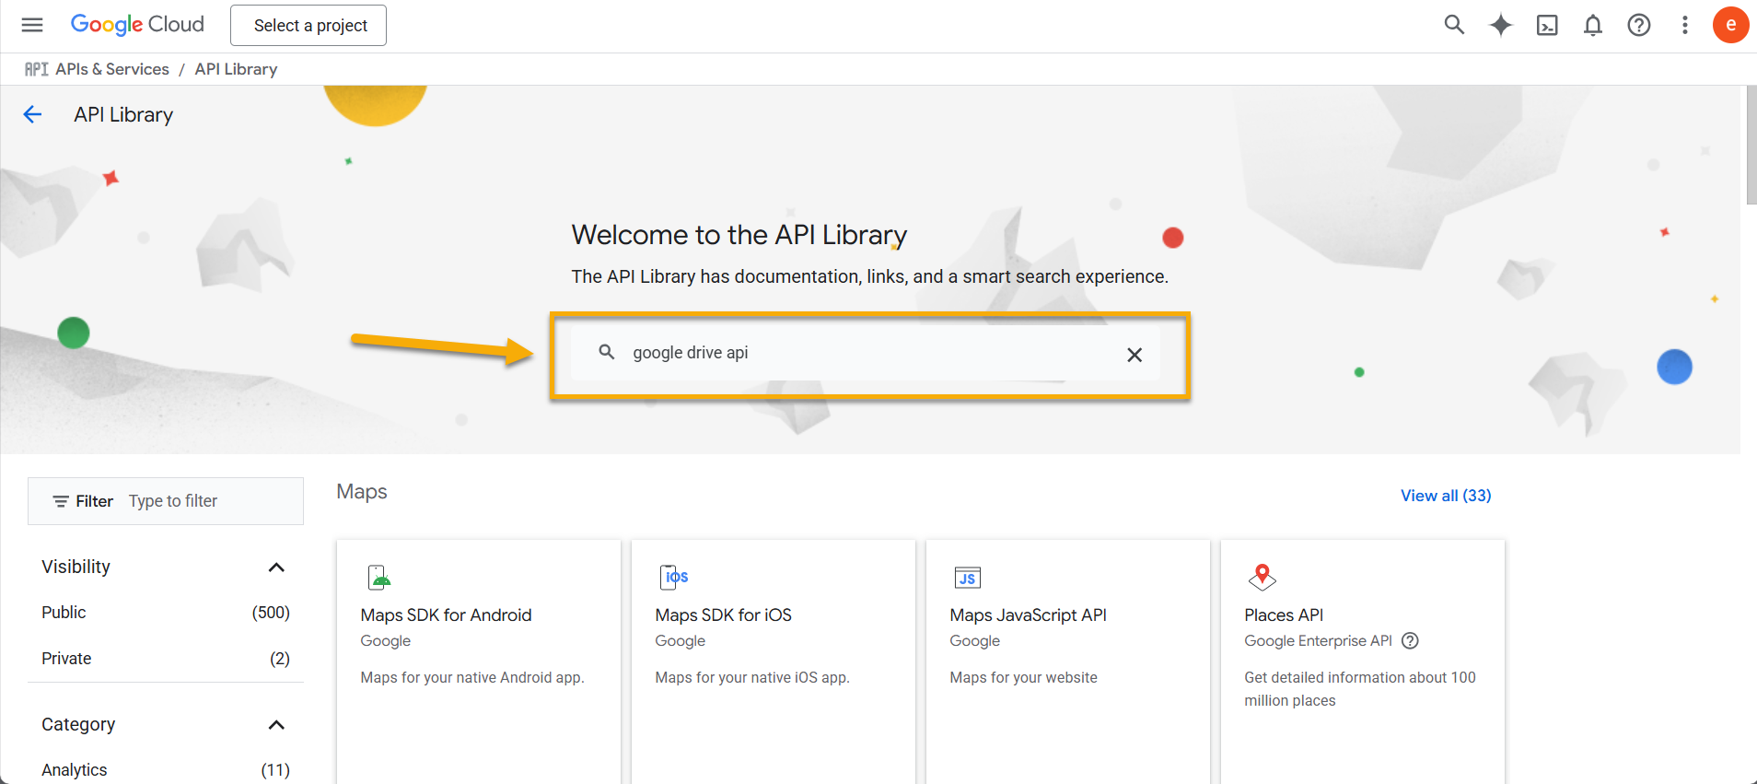Collapse the Category filter section
Image resolution: width=1757 pixels, height=784 pixels.
point(276,725)
